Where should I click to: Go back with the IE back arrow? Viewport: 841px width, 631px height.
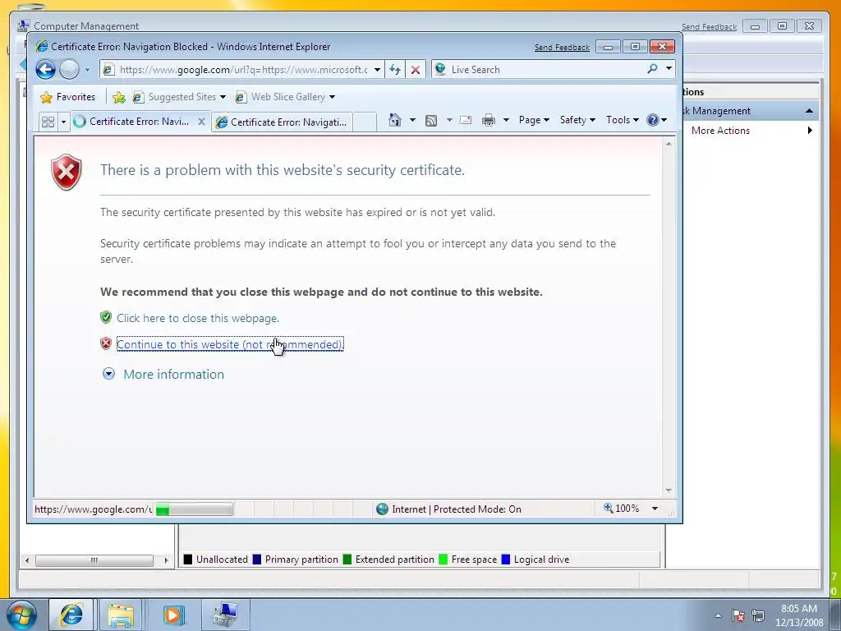point(46,69)
